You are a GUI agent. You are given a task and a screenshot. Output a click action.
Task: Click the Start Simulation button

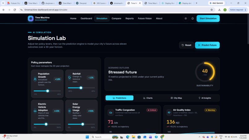[208, 19]
